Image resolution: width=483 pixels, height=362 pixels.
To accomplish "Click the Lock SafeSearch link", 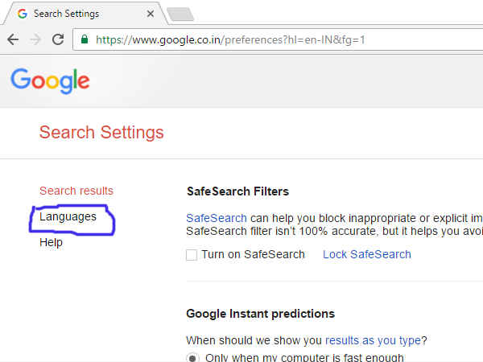I will click(x=367, y=254).
